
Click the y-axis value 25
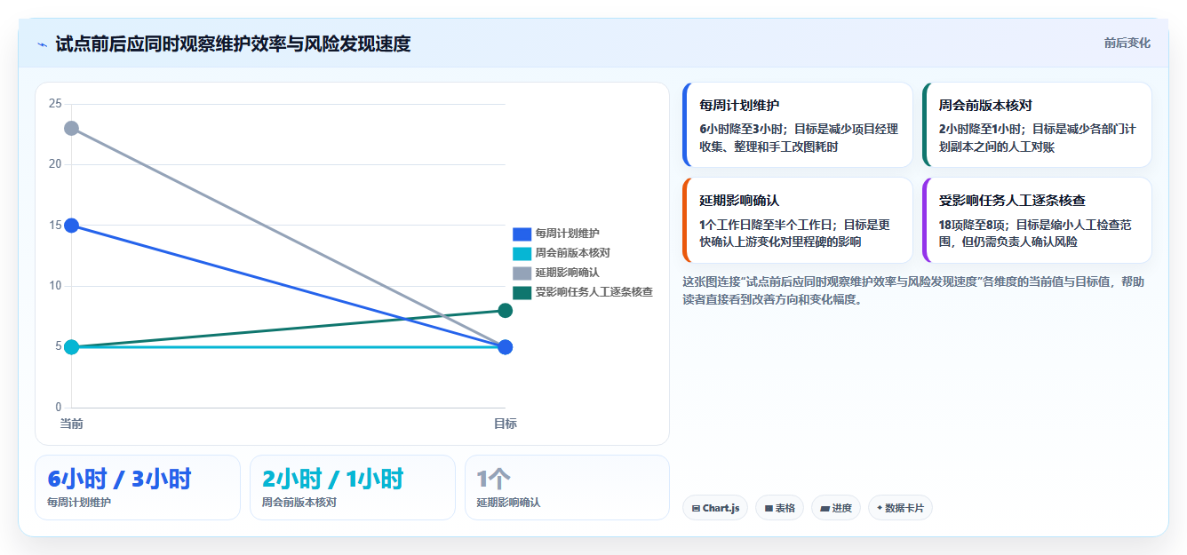tap(55, 104)
